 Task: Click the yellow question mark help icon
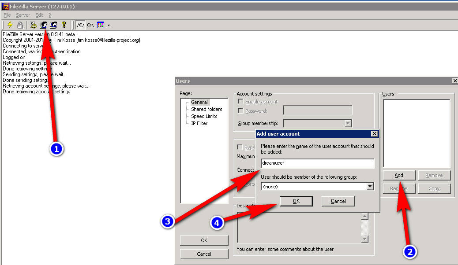point(64,25)
